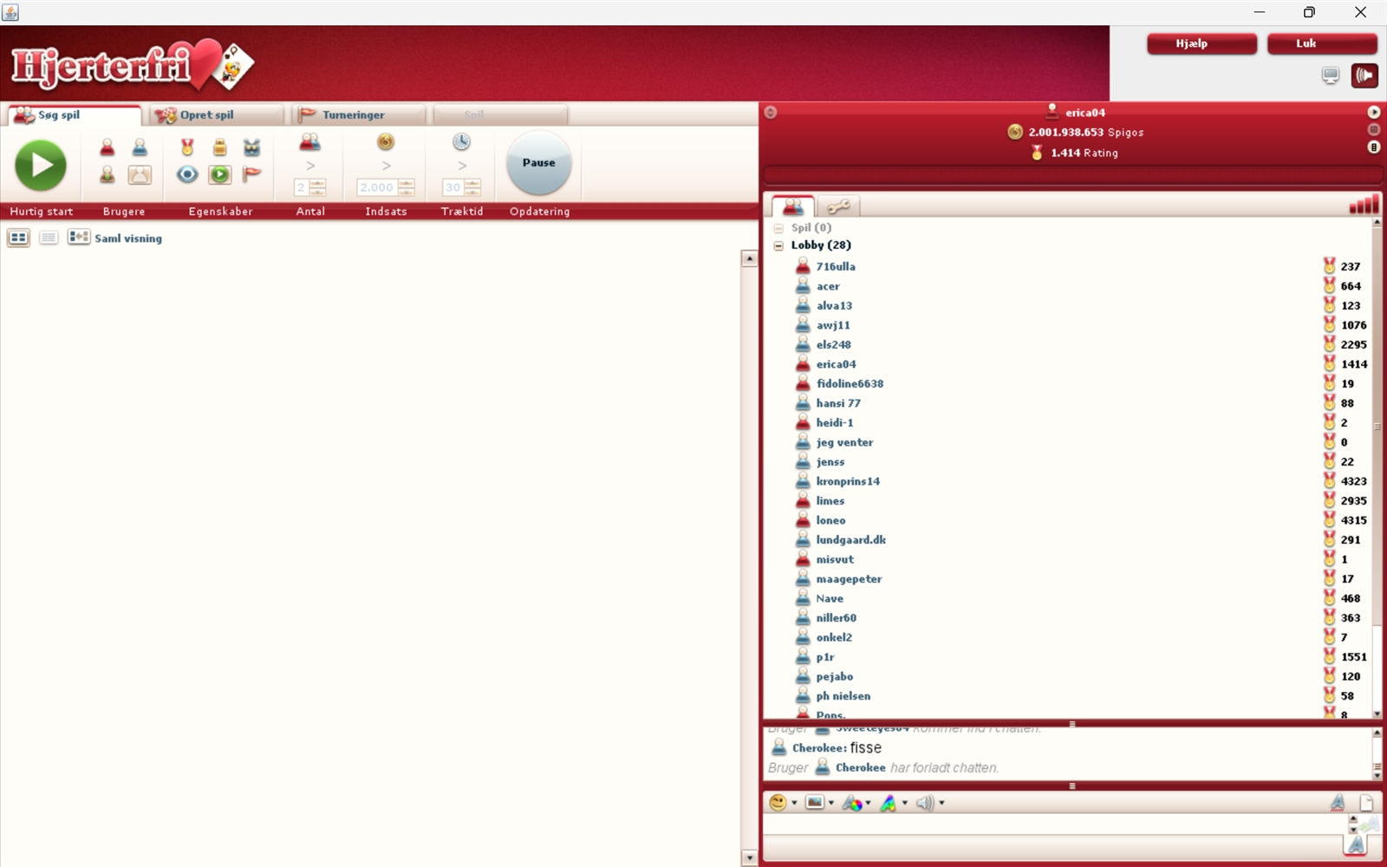Click the Saml visning icon
Screen dimensions: 1387x867
(x=79, y=238)
